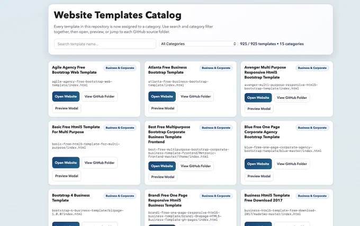
Task: Click Business & Corporate badge on Best Free Multipurpose card
Action: click(x=216, y=128)
